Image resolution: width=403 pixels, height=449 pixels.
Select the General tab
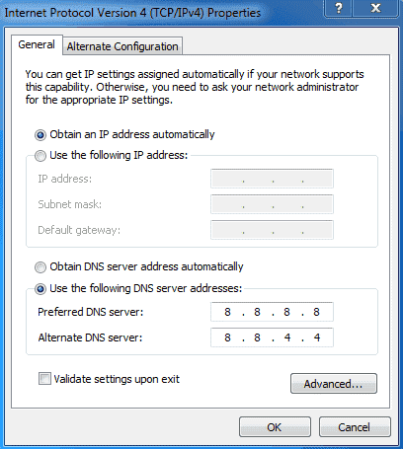(x=37, y=44)
